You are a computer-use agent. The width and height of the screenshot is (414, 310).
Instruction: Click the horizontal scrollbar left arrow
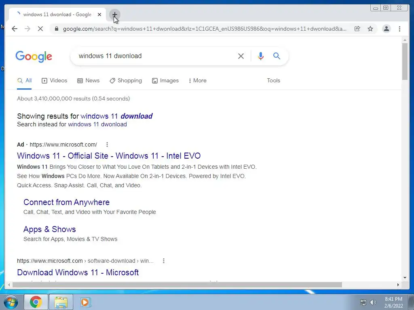point(9,285)
